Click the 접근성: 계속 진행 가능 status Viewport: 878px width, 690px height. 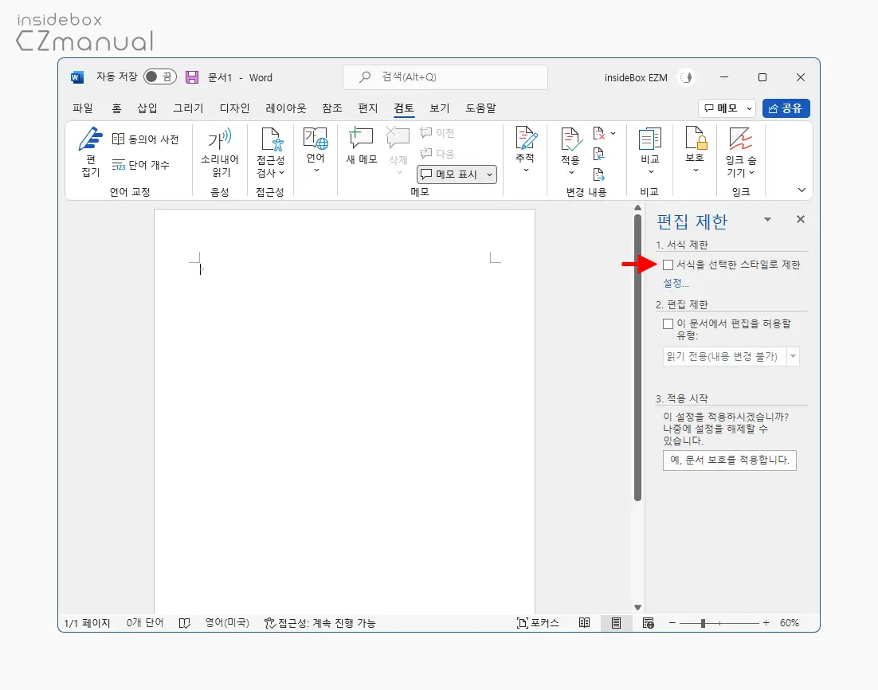(x=319, y=623)
